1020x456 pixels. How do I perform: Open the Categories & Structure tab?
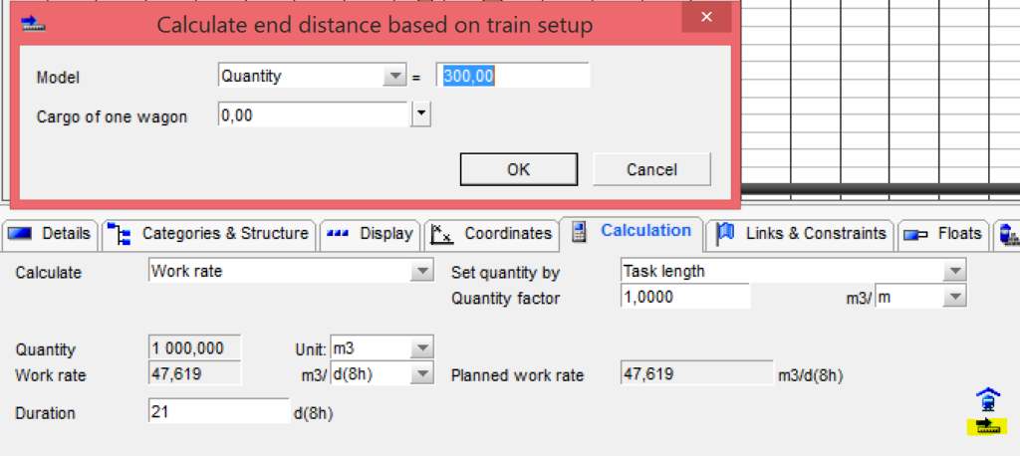point(209,234)
